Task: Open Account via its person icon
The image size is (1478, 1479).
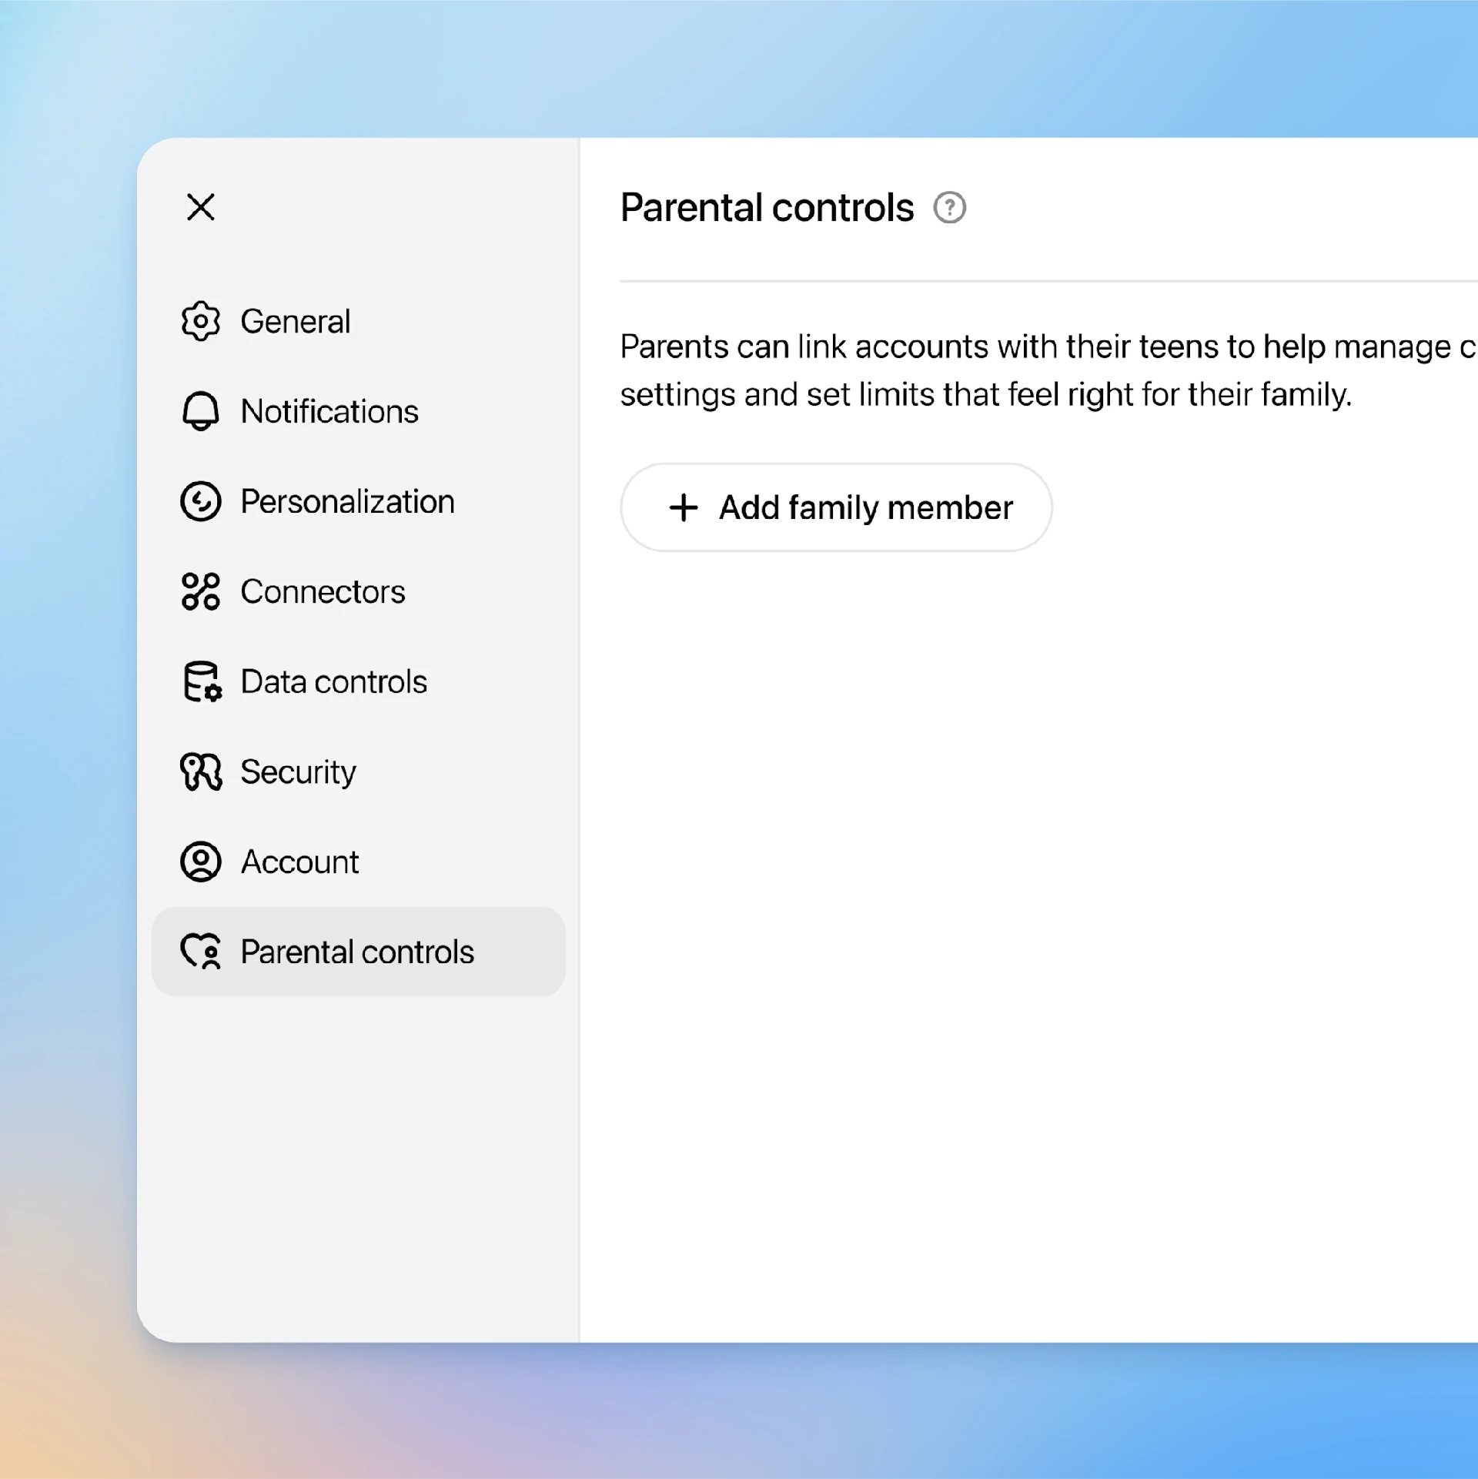Action: [x=201, y=862]
